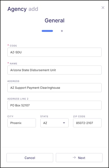Cancel adding the agency

(x=30, y=157)
